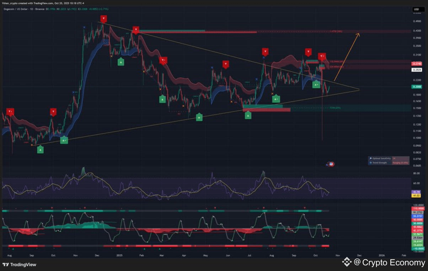This screenshot has width=428, height=271.
Task: Select the red 110.0000 indicator label
Action: [x=417, y=209]
